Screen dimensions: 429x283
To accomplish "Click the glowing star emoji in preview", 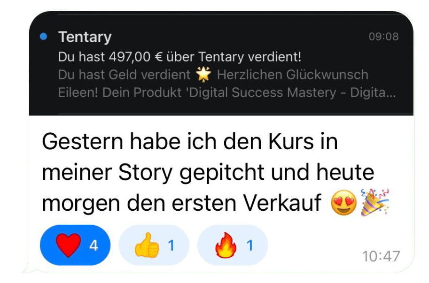I will [203, 74].
